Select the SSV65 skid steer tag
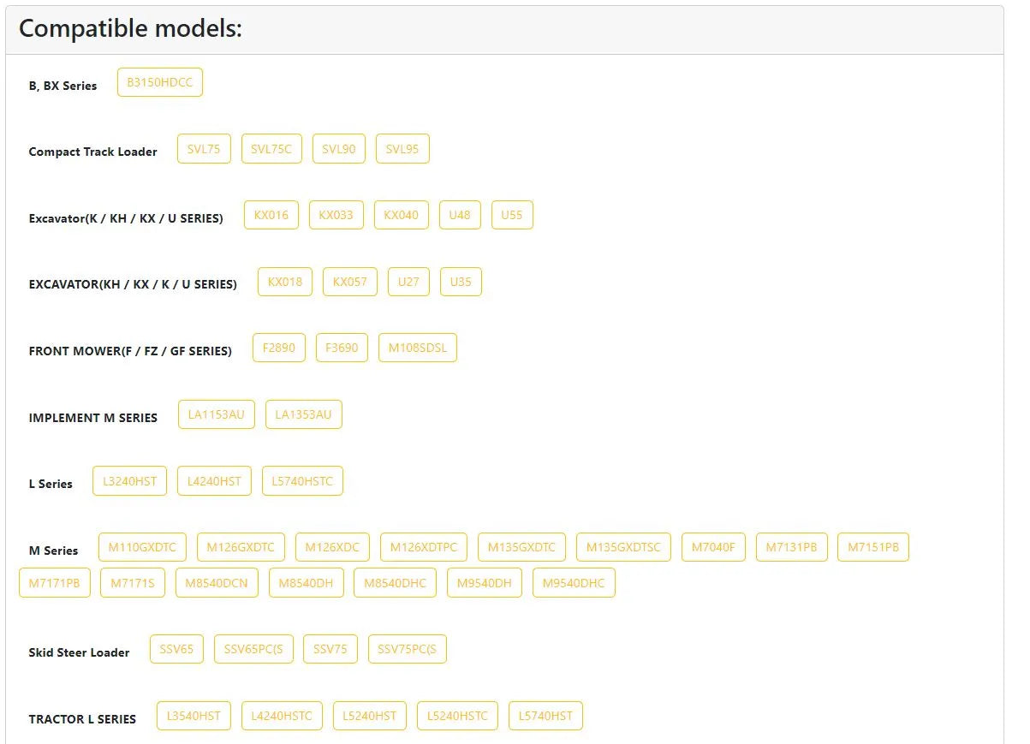The width and height of the screenshot is (1030, 744). [x=177, y=649]
